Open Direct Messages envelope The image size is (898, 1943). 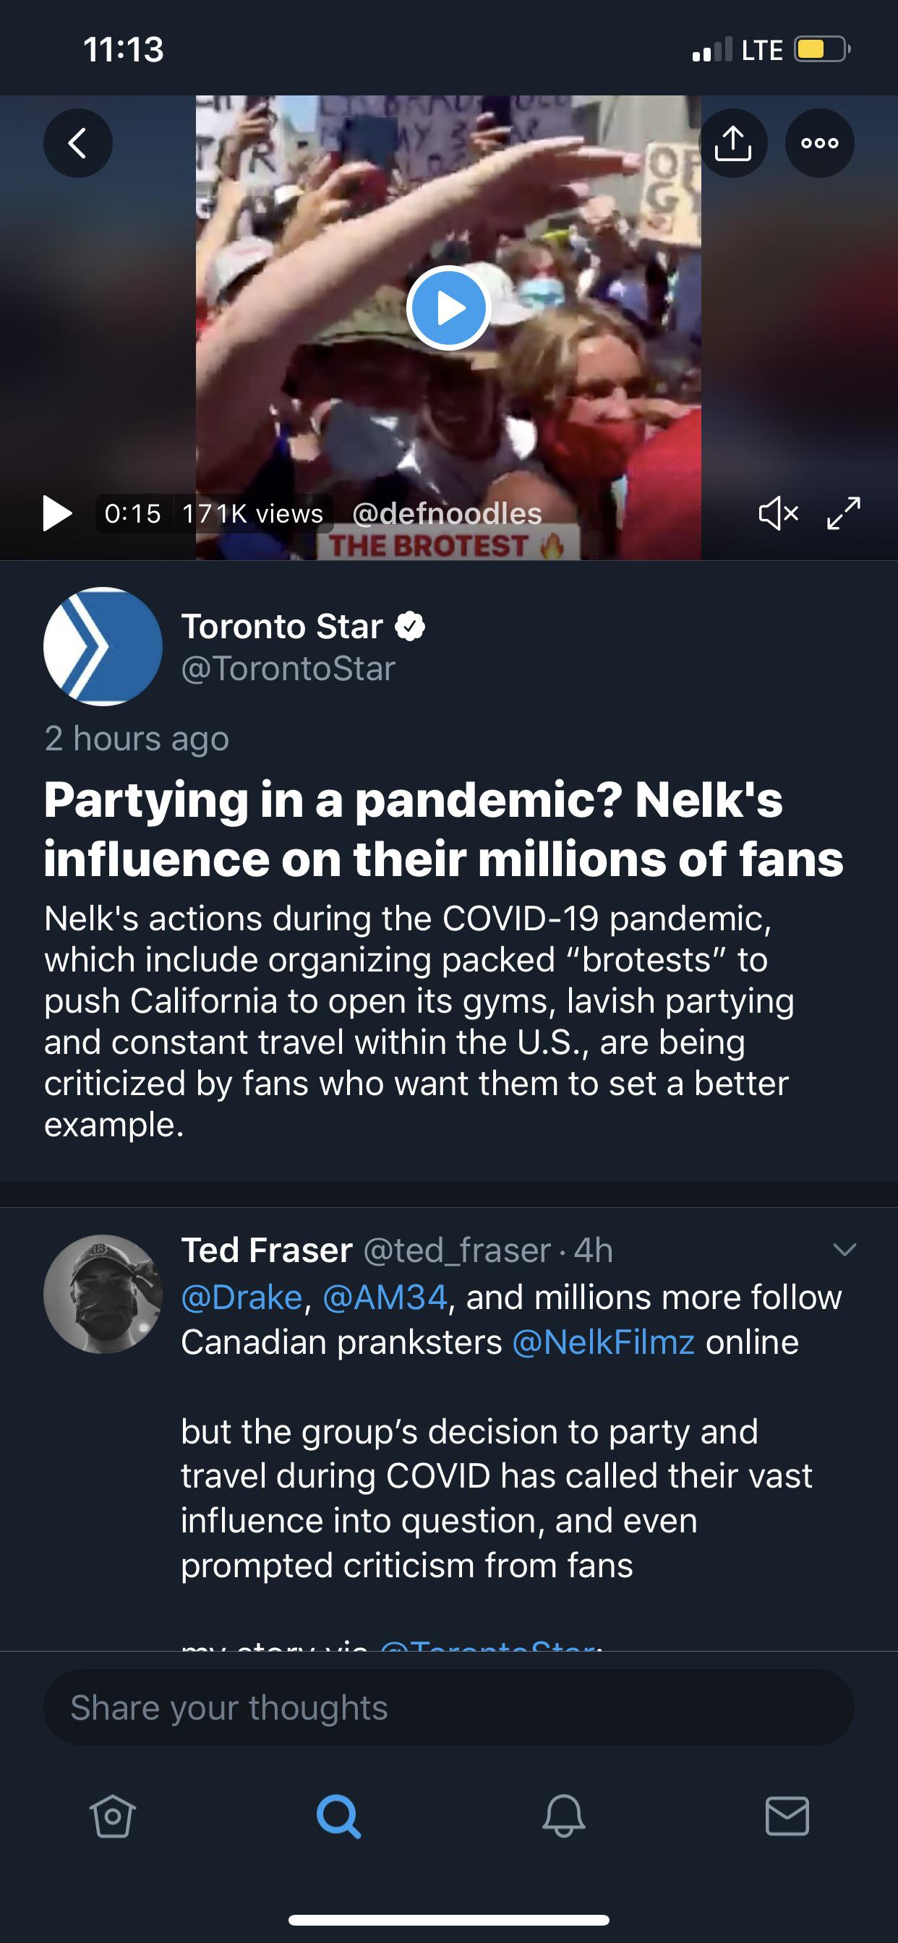pos(787,1816)
